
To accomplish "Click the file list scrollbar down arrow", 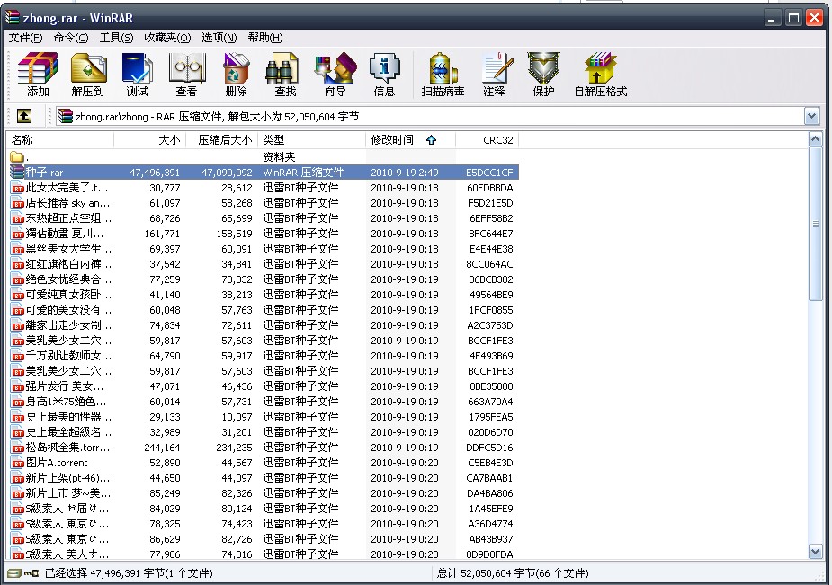I will click(x=816, y=552).
